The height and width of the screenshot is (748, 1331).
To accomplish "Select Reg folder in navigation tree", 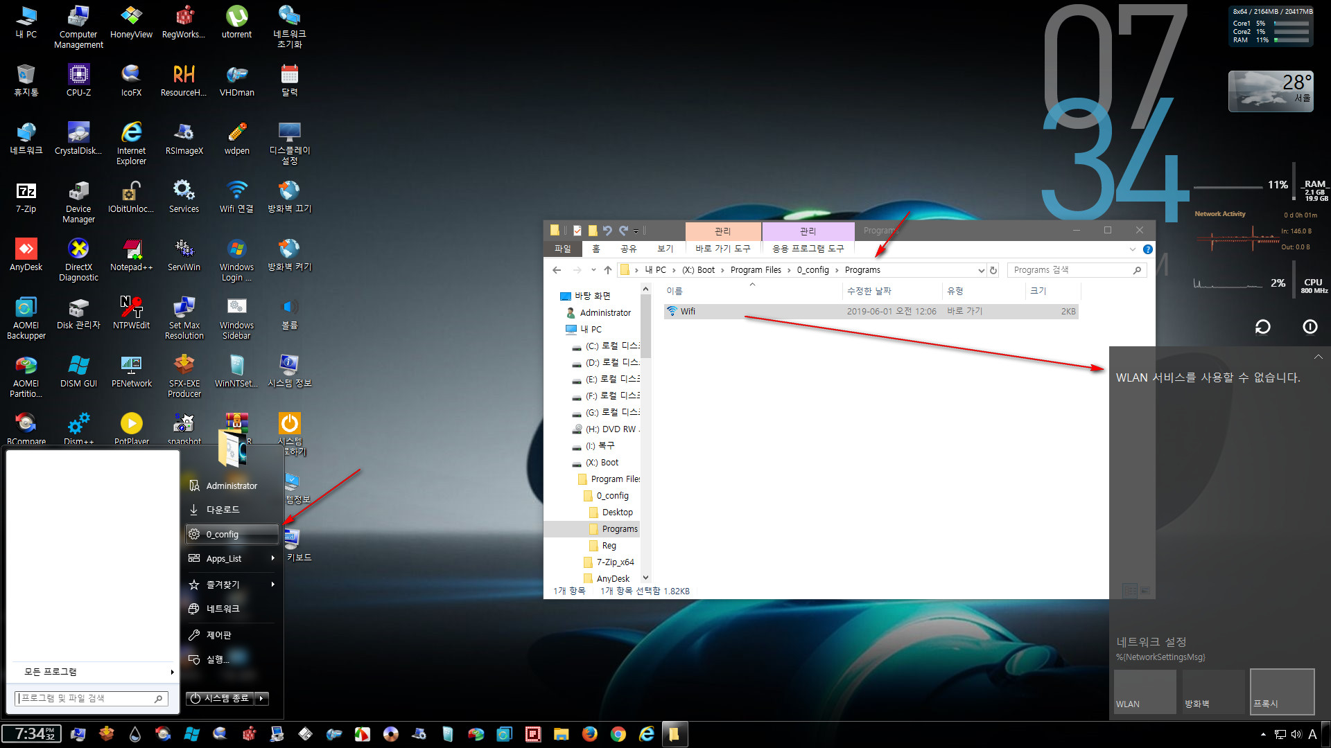I will pos(609,546).
